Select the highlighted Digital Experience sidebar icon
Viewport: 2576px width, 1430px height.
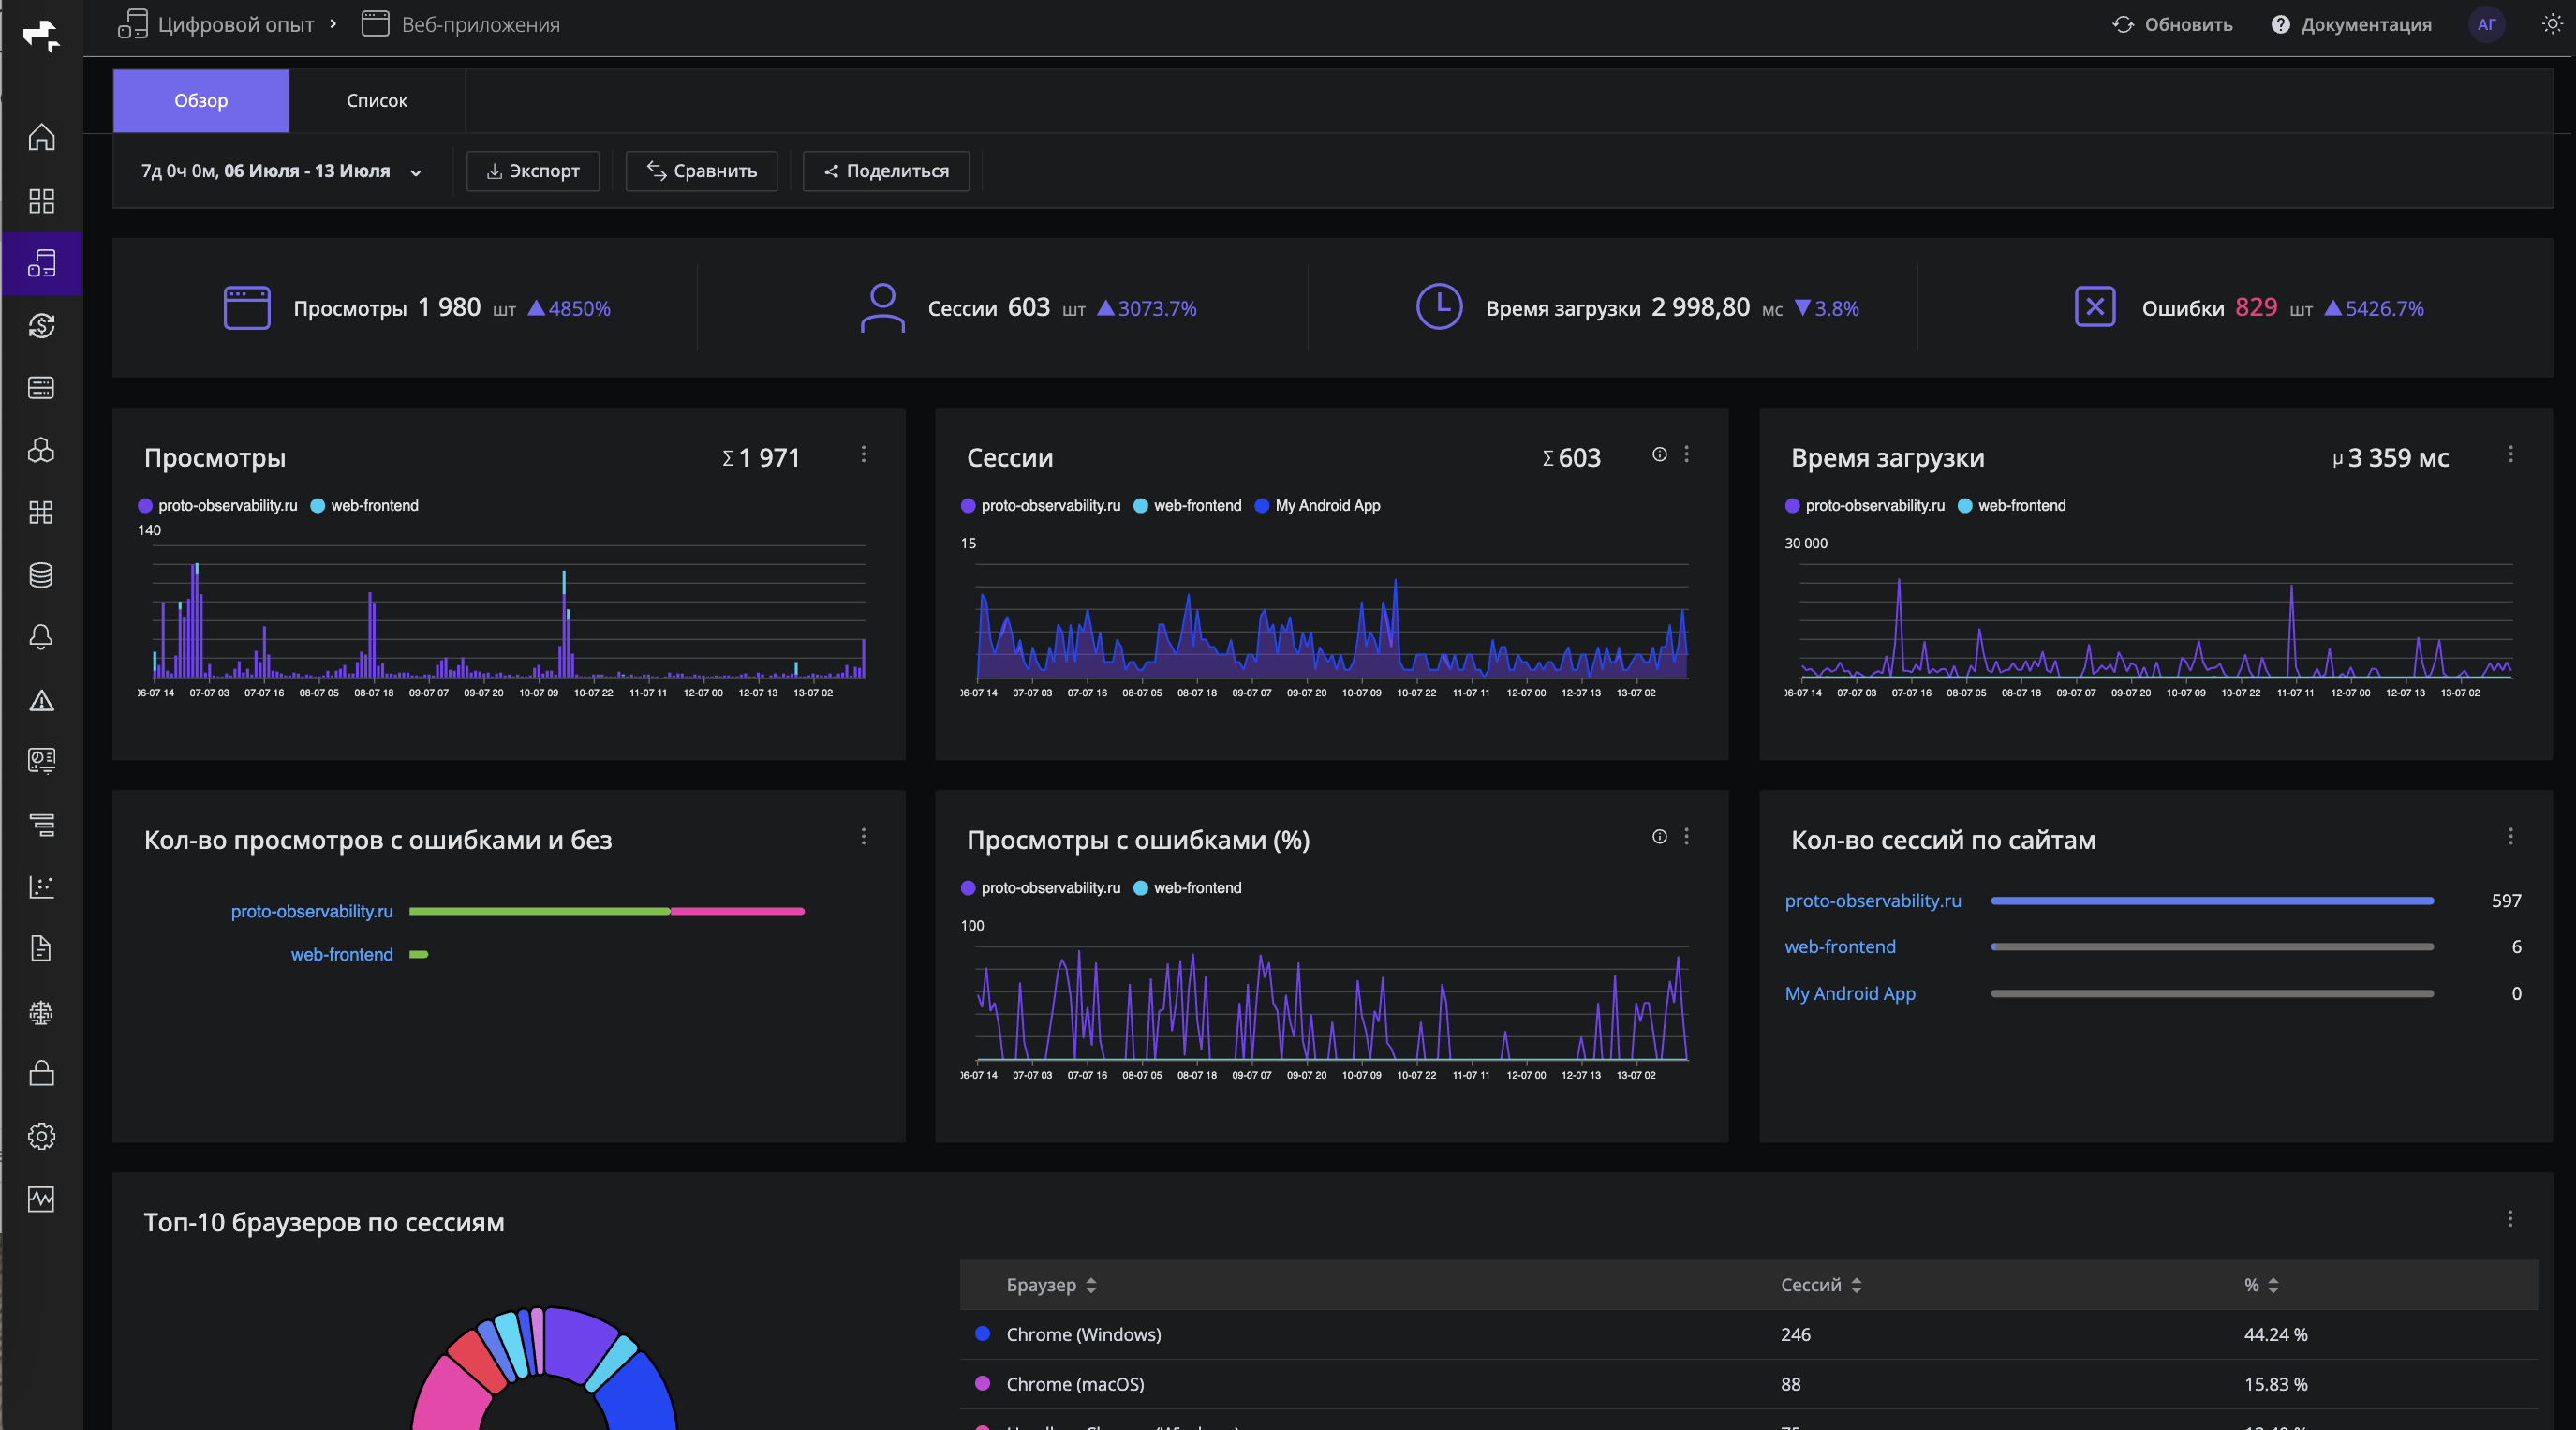tap(41, 263)
